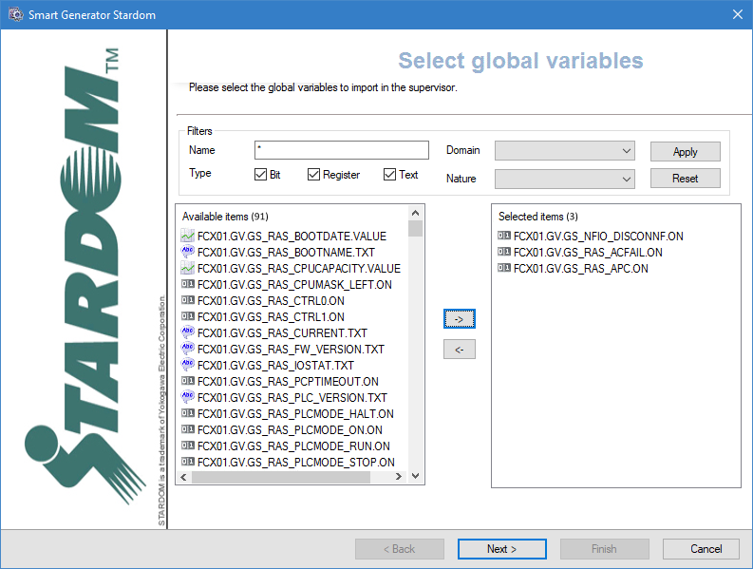Click the trend icon beside GS_RAS_BOOTDATE.VALUE

[187, 236]
